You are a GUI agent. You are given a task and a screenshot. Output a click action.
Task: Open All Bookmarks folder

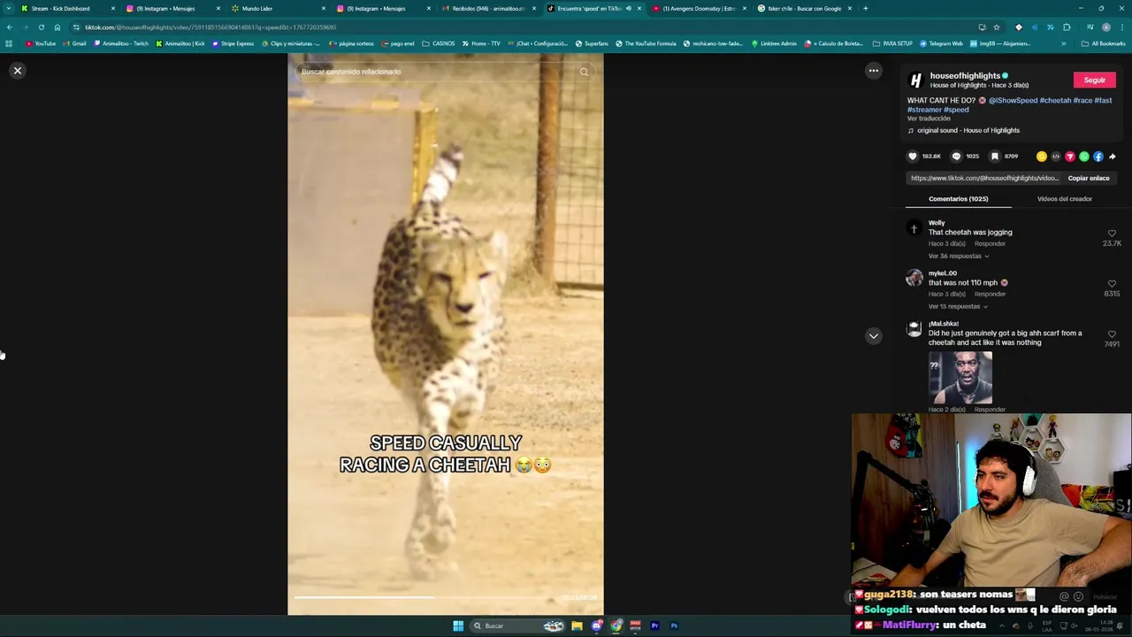pos(1104,43)
